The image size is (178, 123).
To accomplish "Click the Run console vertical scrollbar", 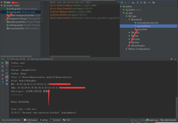I will tap(177, 107).
